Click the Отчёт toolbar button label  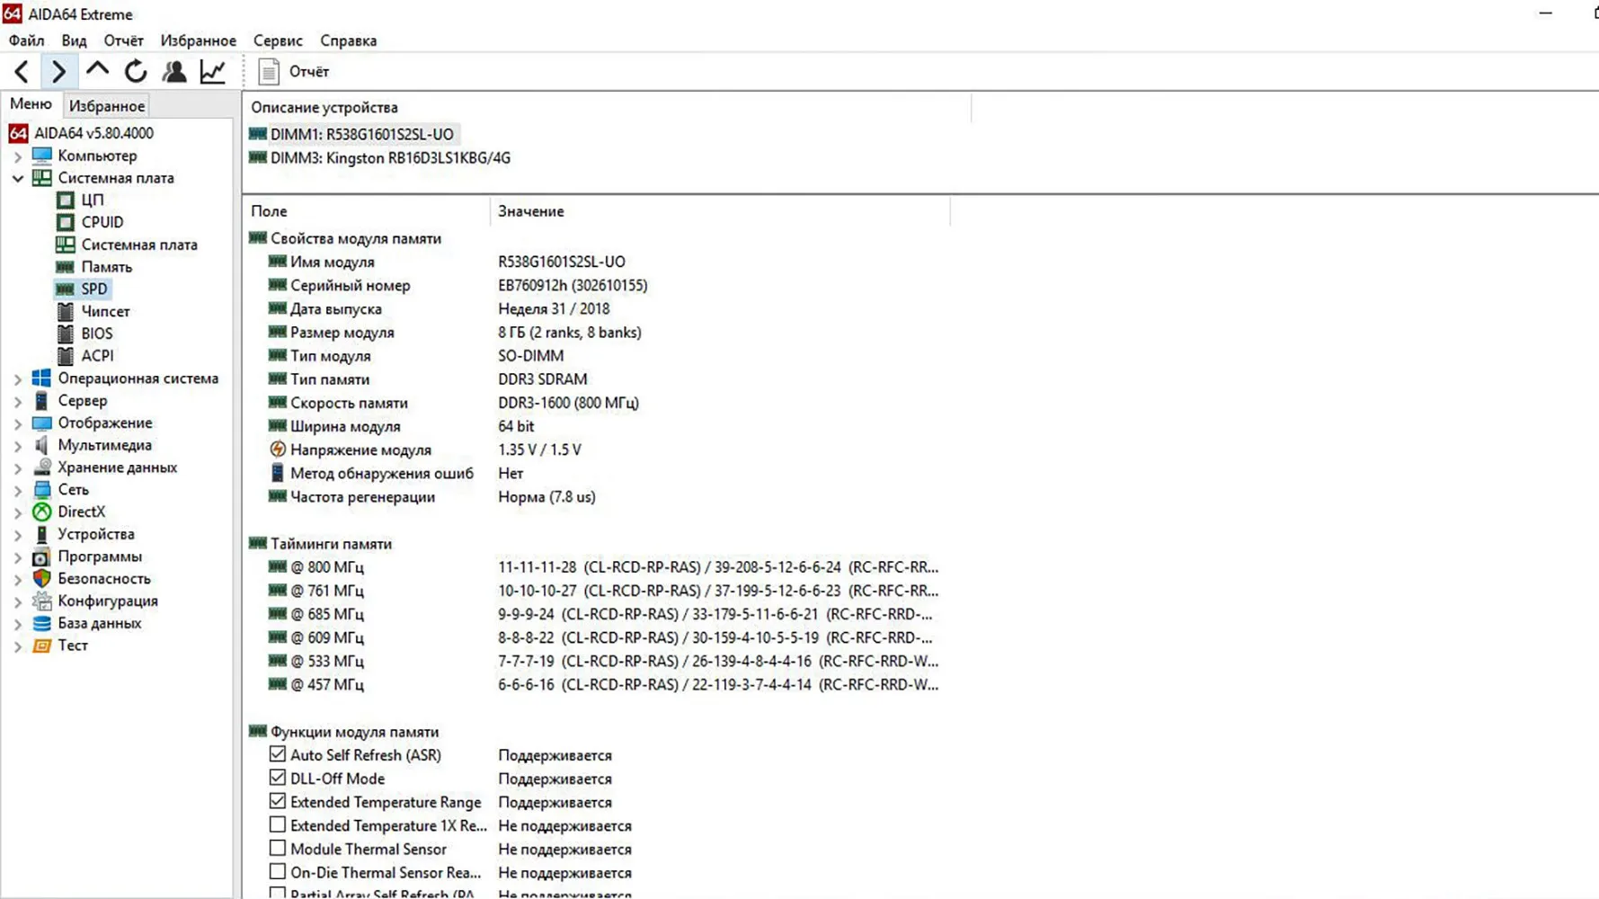coord(309,71)
